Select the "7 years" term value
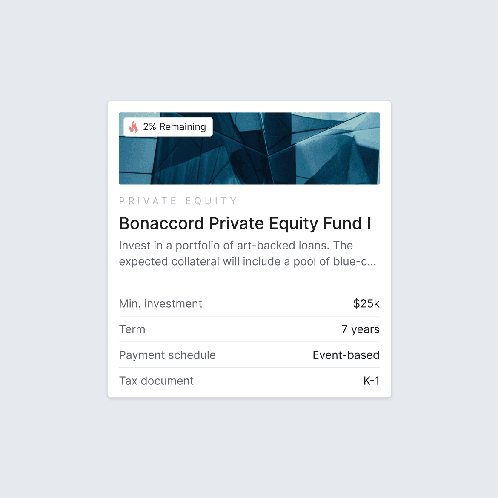The image size is (498, 498). [360, 329]
